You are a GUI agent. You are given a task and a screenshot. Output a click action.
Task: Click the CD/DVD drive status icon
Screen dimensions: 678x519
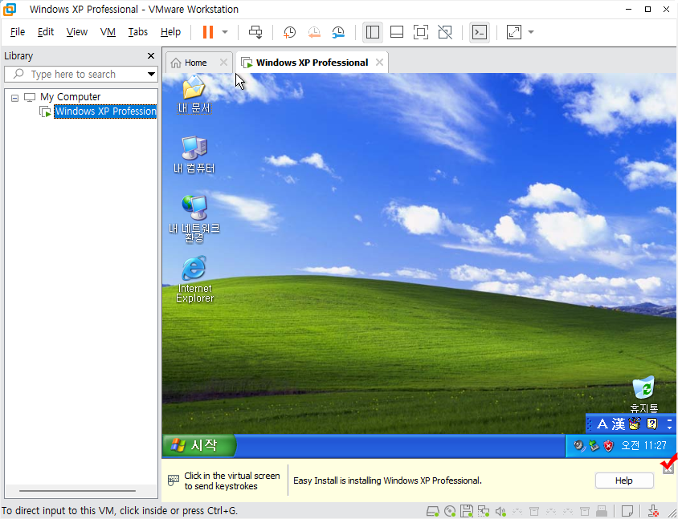pyautogui.click(x=450, y=511)
